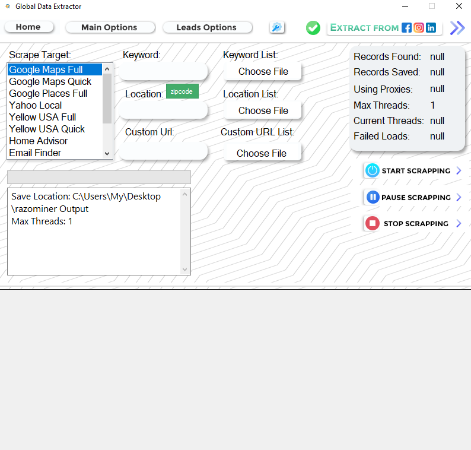Click the arrow next to Pause Scrapping
This screenshot has height=450, width=471.
[459, 197]
